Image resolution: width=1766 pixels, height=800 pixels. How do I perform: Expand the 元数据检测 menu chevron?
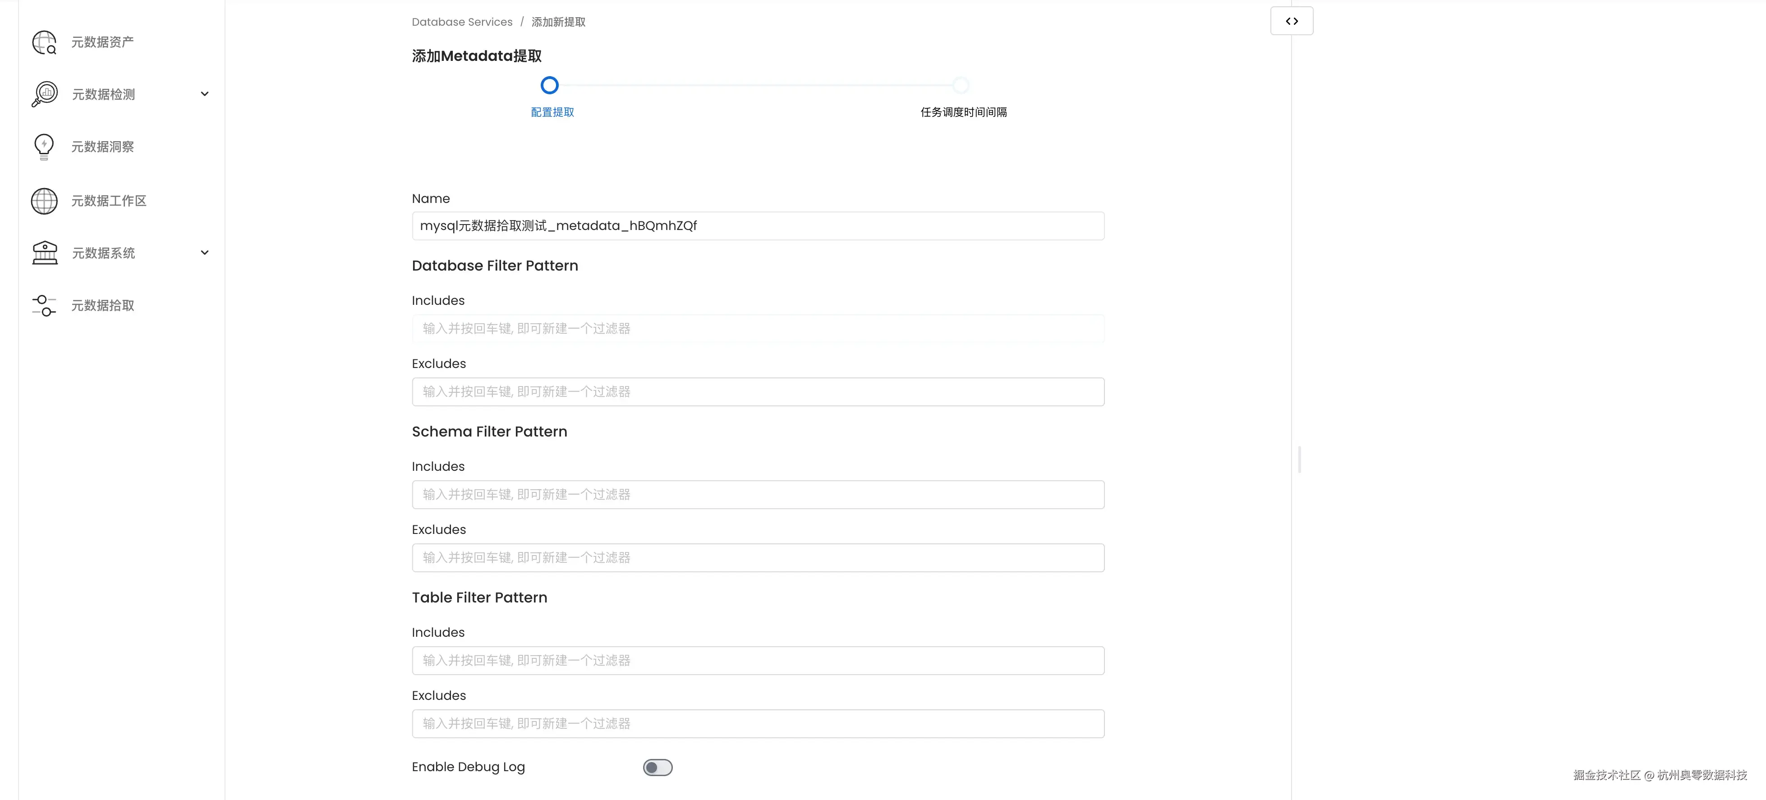tap(204, 94)
